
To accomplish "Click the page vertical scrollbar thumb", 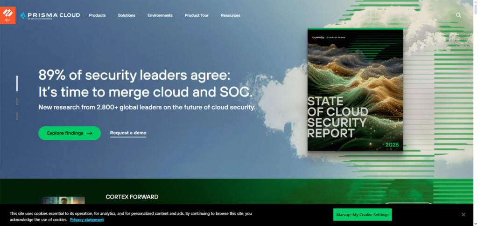I will (476, 9).
